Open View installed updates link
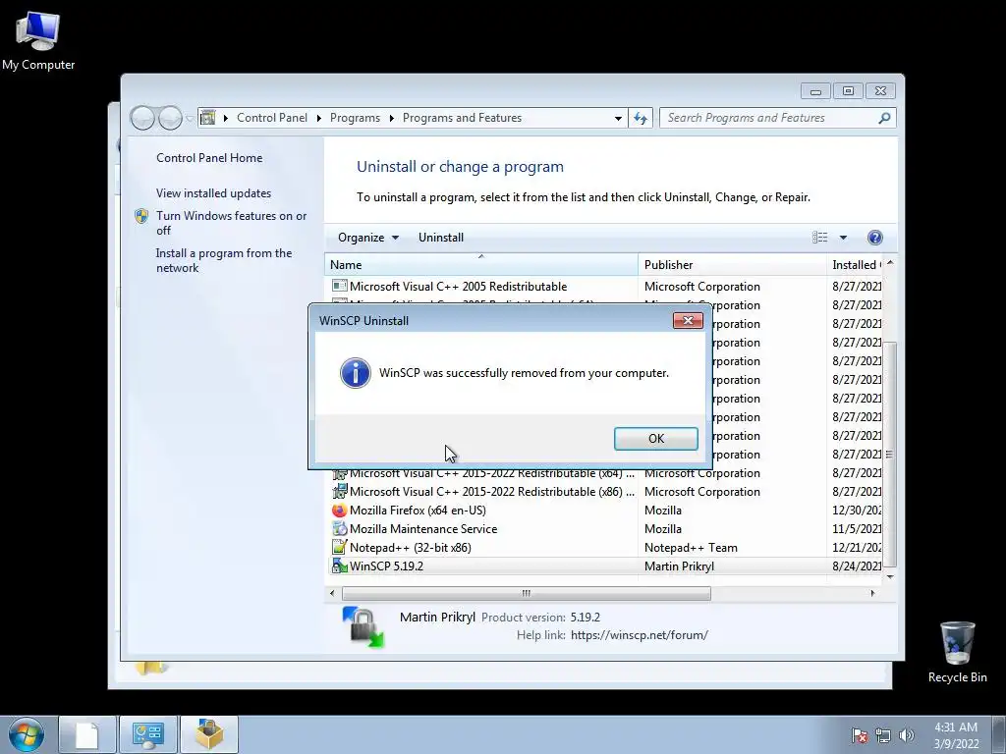This screenshot has height=754, width=1006. tap(213, 193)
